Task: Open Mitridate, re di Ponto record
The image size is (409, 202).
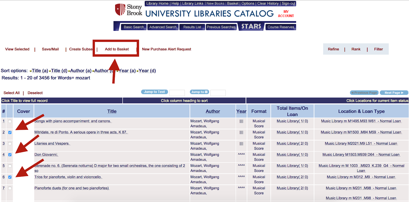Action: point(81,132)
